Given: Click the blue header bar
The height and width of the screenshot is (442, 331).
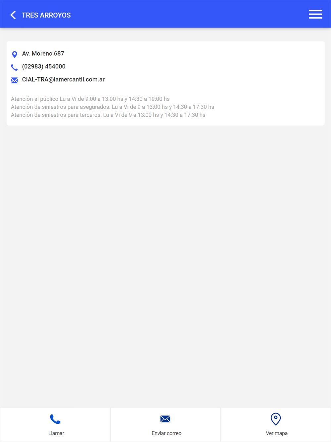Looking at the screenshot, I should coord(165,14).
